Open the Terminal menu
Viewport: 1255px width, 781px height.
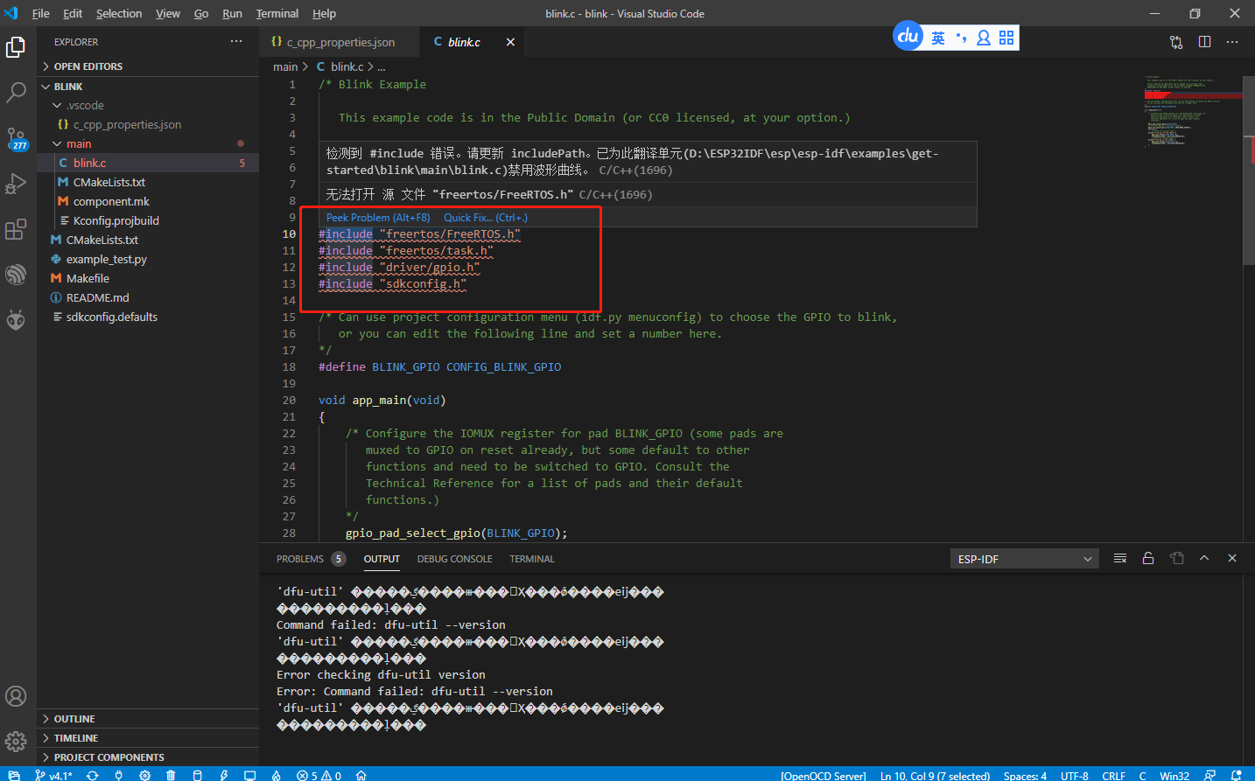coord(277,13)
